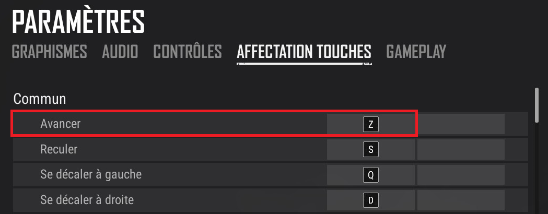Click the S key icon for Reculer
This screenshot has width=548, height=214.
[370, 150]
